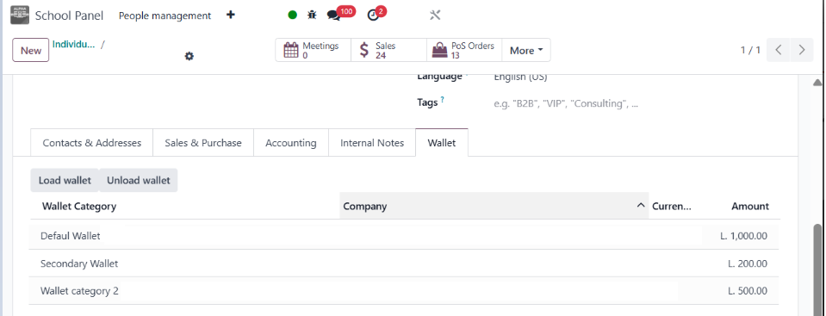
Task: Click the bug debug icon
Action: 313,15
